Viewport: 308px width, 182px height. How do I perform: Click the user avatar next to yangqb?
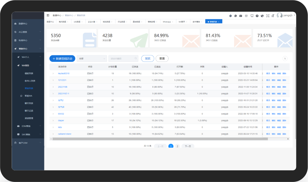pyautogui.click(x=280, y=15)
